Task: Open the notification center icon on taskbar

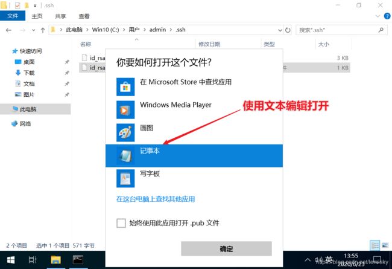Action: click(377, 260)
